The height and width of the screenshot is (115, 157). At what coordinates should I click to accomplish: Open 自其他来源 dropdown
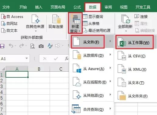point(35,23)
